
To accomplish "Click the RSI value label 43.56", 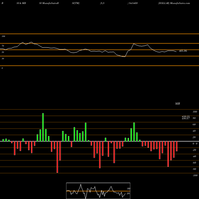I will [183, 51].
